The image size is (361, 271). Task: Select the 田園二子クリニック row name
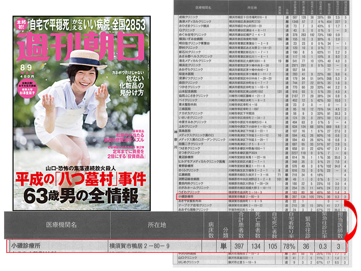[x=191, y=144]
